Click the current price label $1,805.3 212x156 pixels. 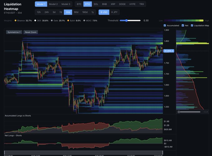point(169,51)
